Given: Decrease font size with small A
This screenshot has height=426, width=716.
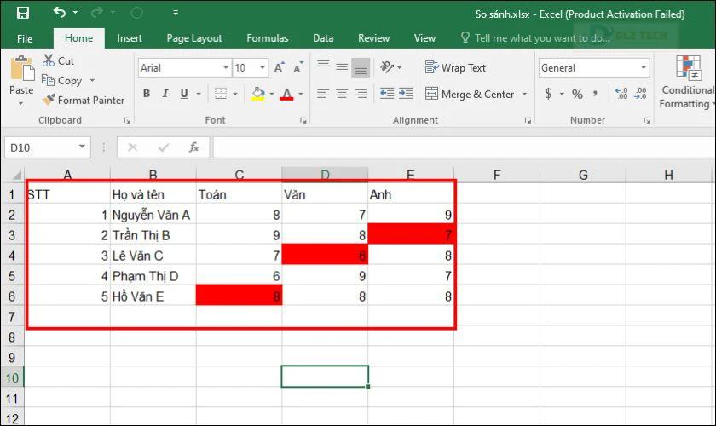Looking at the screenshot, I should [x=298, y=67].
